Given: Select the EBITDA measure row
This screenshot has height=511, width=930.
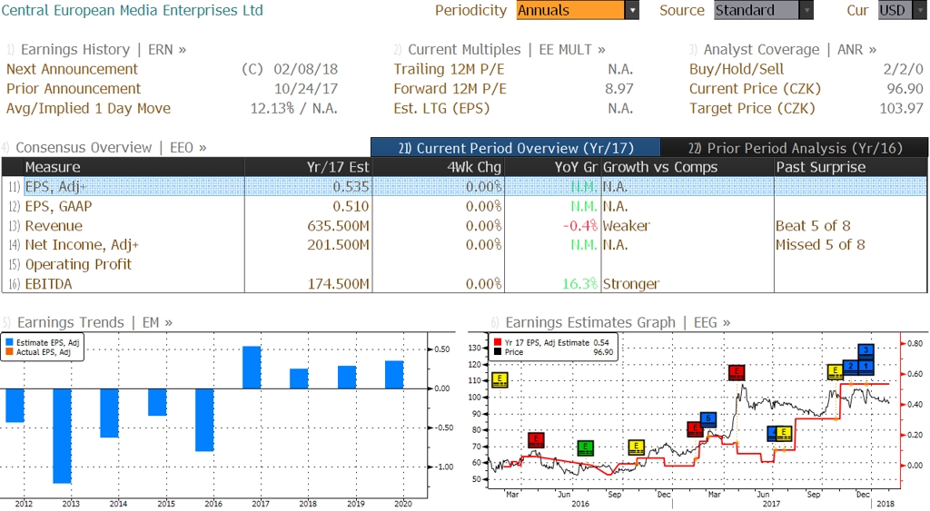Looking at the screenshot, I should pos(465,284).
